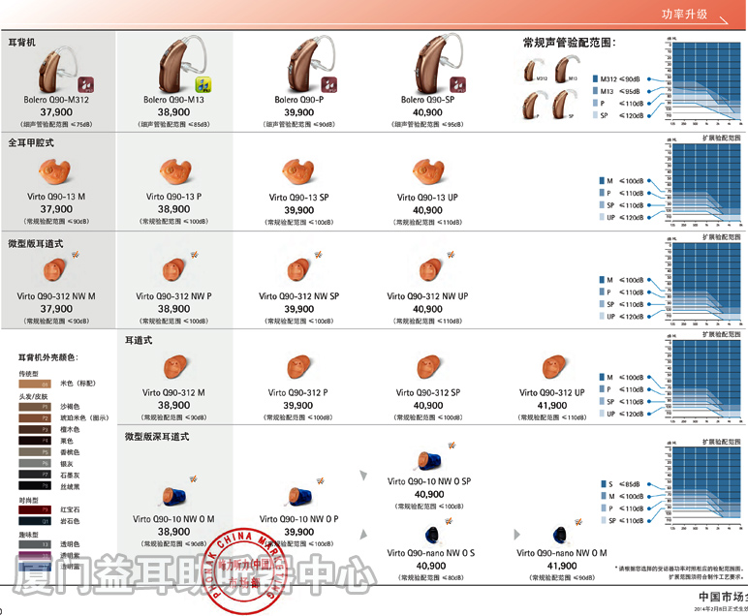Click the Bolero Q90-SP hearing aid image
Image resolution: width=748 pixels, height=616 pixels.
tap(439, 62)
